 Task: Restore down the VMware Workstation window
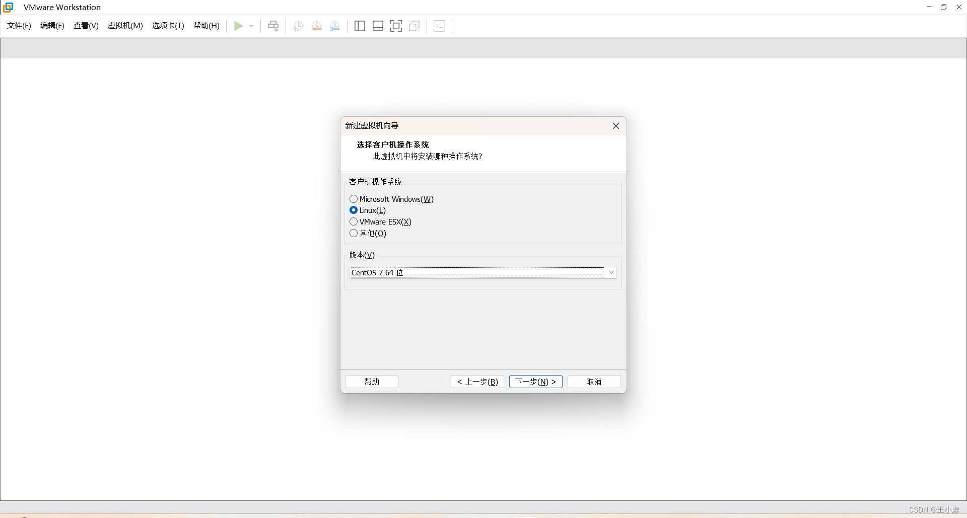944,7
